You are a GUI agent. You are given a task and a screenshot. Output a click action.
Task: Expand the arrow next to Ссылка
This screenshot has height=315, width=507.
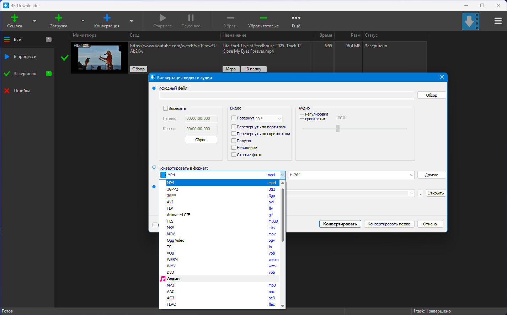(34, 21)
